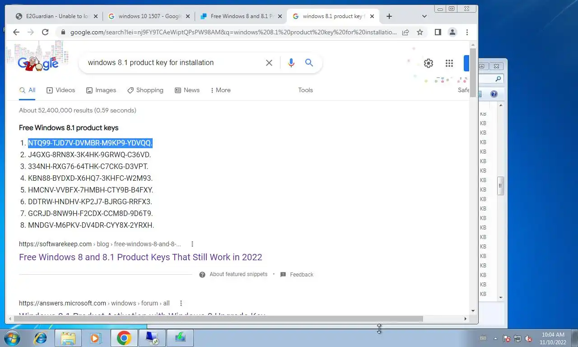Click the browser forward arrow

(x=31, y=32)
